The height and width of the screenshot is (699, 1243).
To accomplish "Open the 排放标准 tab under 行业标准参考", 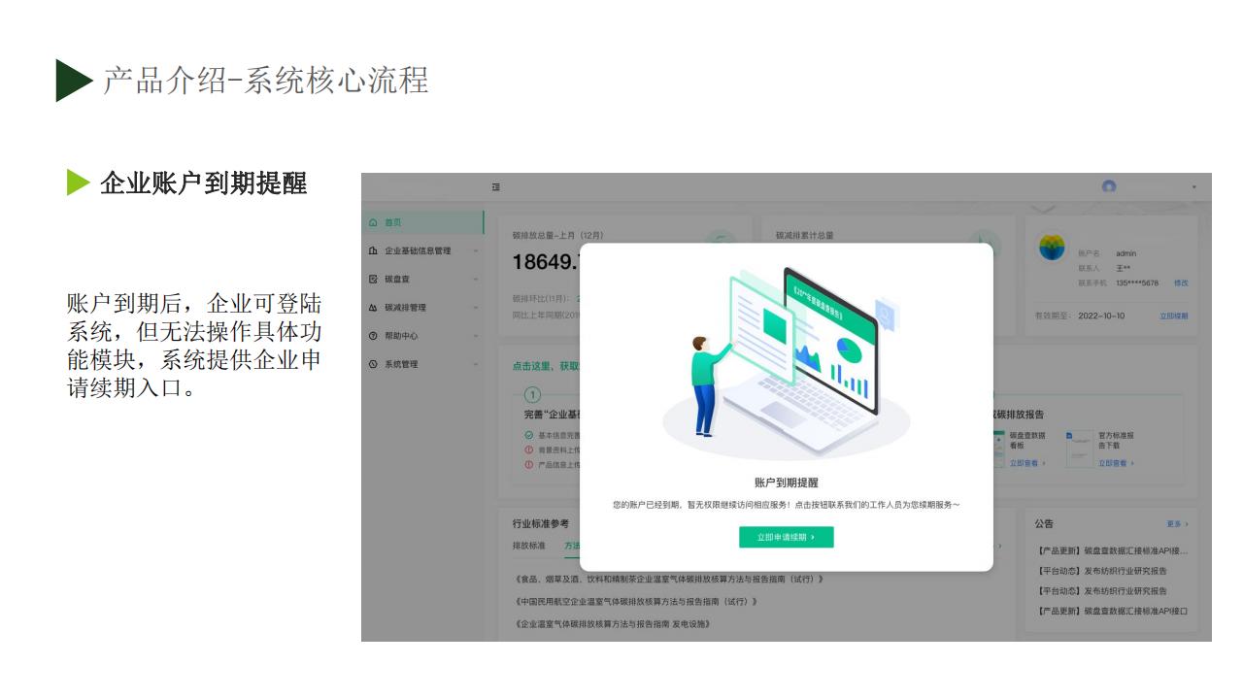I will (529, 546).
